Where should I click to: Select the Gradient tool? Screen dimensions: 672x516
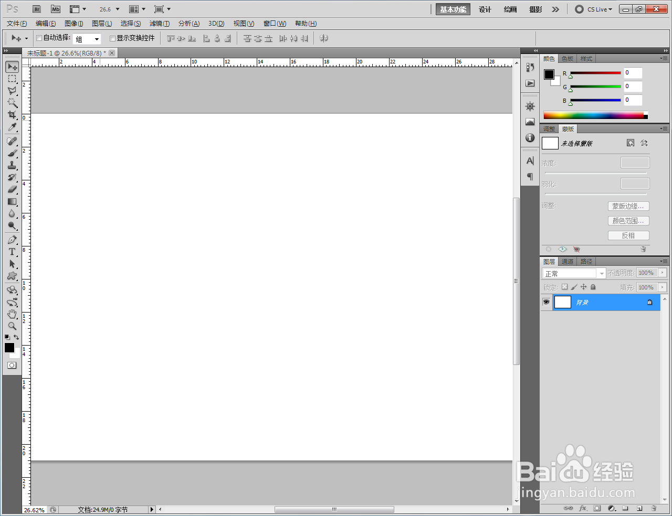[x=12, y=201]
